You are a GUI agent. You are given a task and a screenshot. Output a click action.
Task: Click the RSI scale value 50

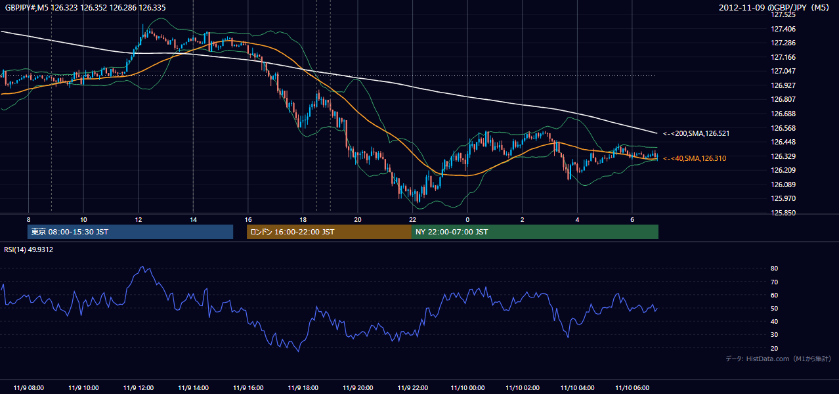click(x=774, y=308)
